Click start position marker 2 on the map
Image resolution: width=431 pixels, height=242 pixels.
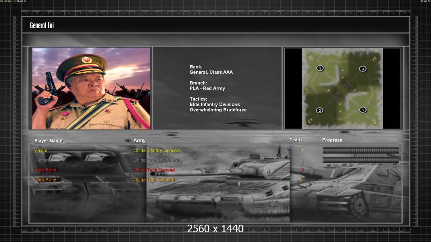click(x=319, y=111)
